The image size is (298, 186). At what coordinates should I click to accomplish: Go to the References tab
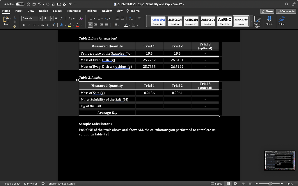[74, 11]
